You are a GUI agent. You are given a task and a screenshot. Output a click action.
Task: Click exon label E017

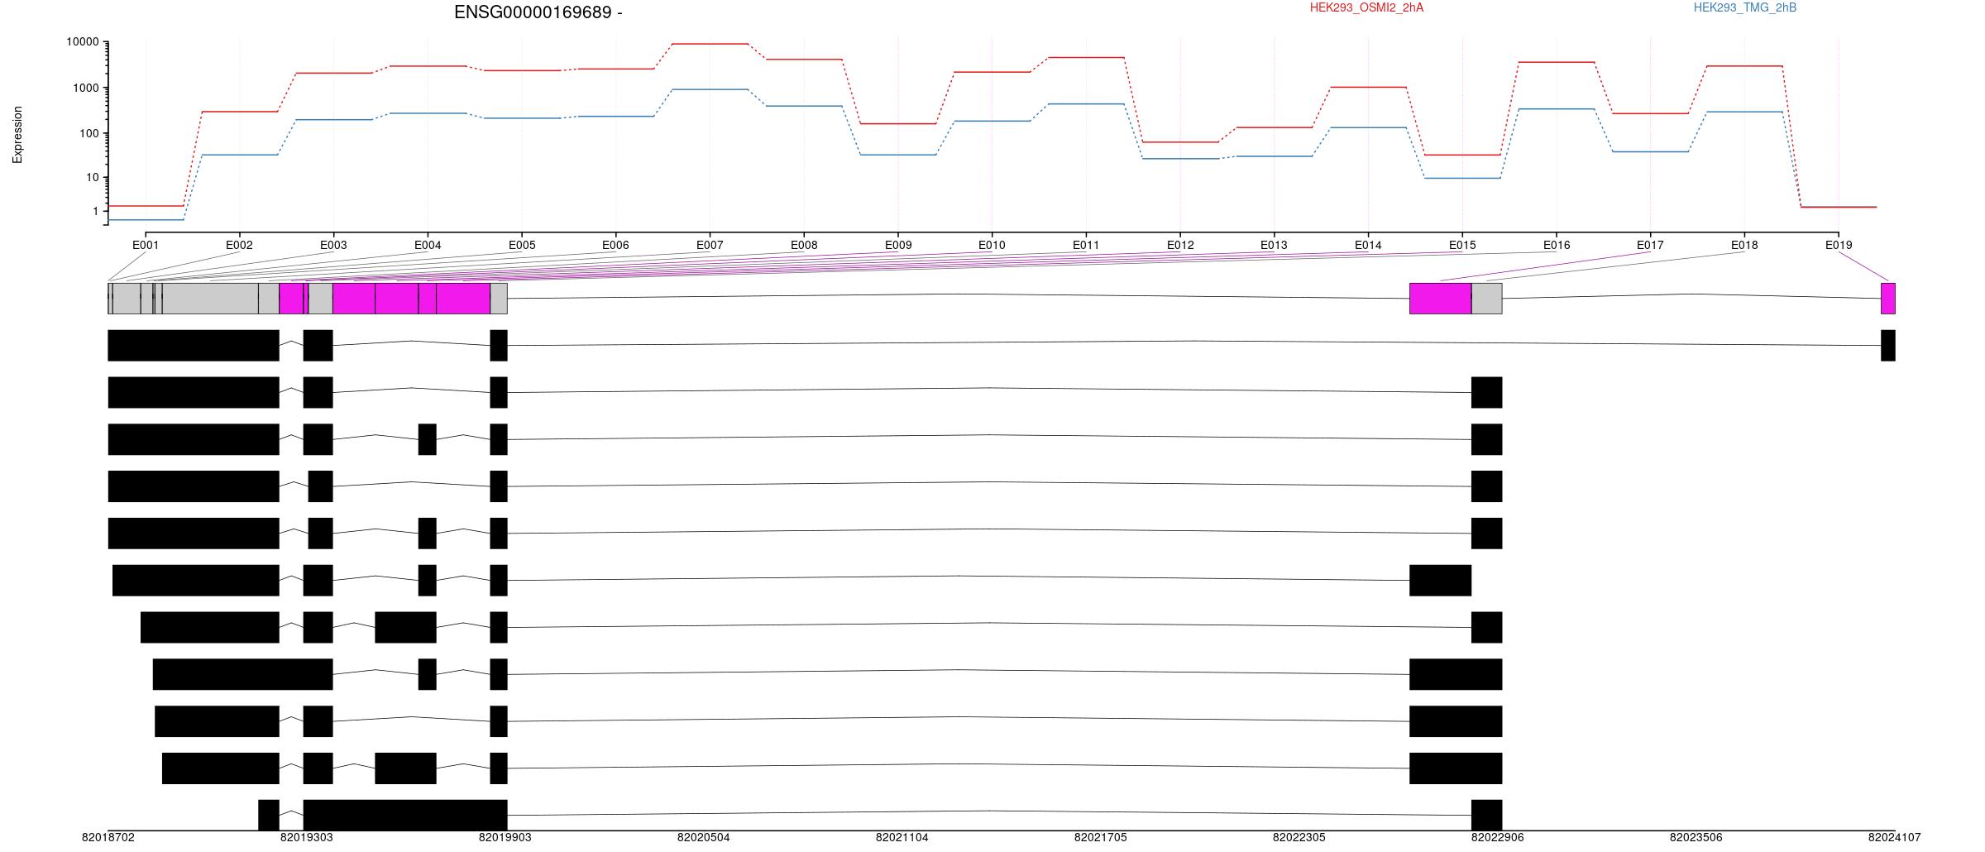coord(1650,245)
